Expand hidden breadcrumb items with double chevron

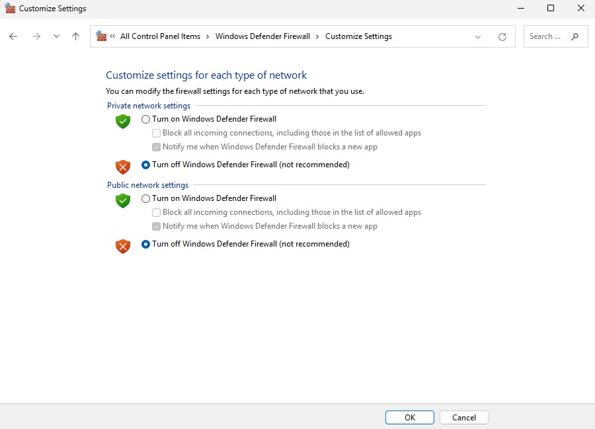point(112,36)
